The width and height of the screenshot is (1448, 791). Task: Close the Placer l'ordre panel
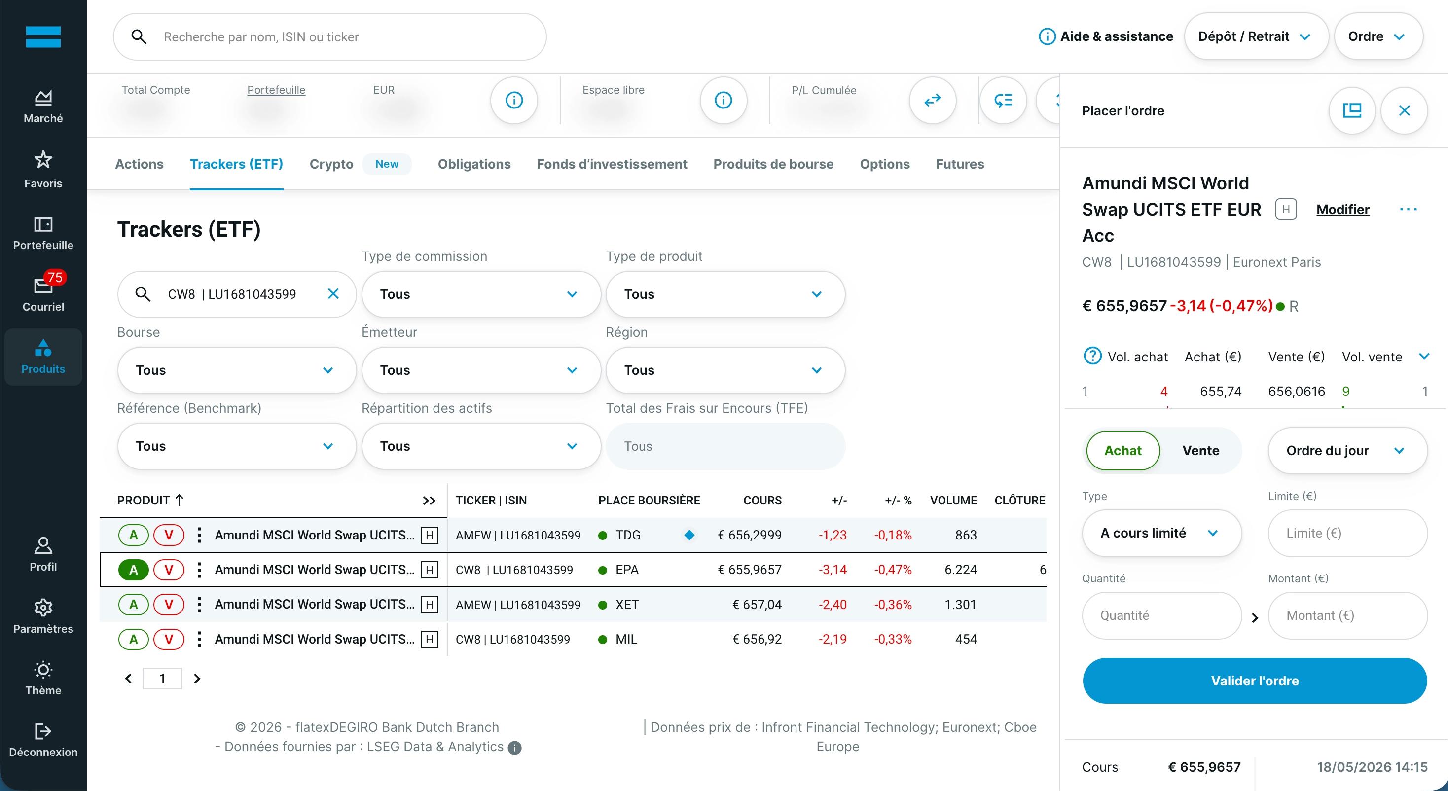click(x=1404, y=110)
